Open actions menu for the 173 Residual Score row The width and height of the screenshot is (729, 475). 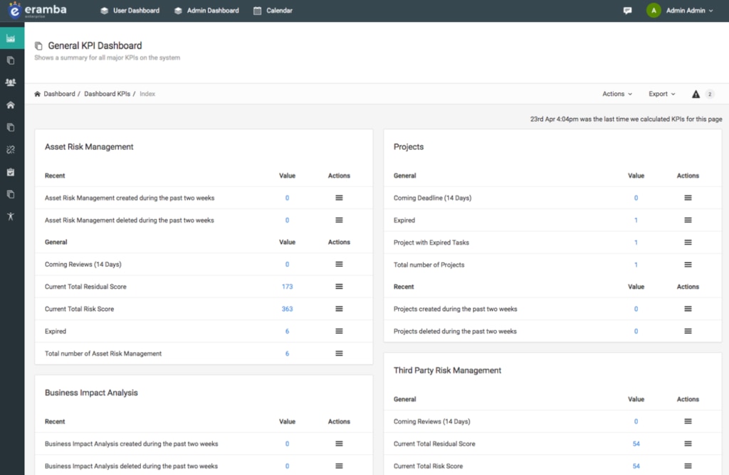pos(339,287)
